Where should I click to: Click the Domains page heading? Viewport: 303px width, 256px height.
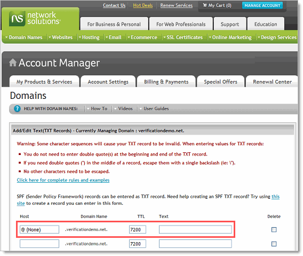(28, 96)
